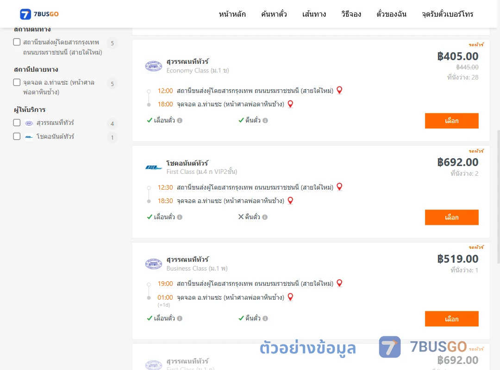Click สุวรรณนทีทัวร์ logo in operator filter
The image size is (500, 370).
point(29,123)
